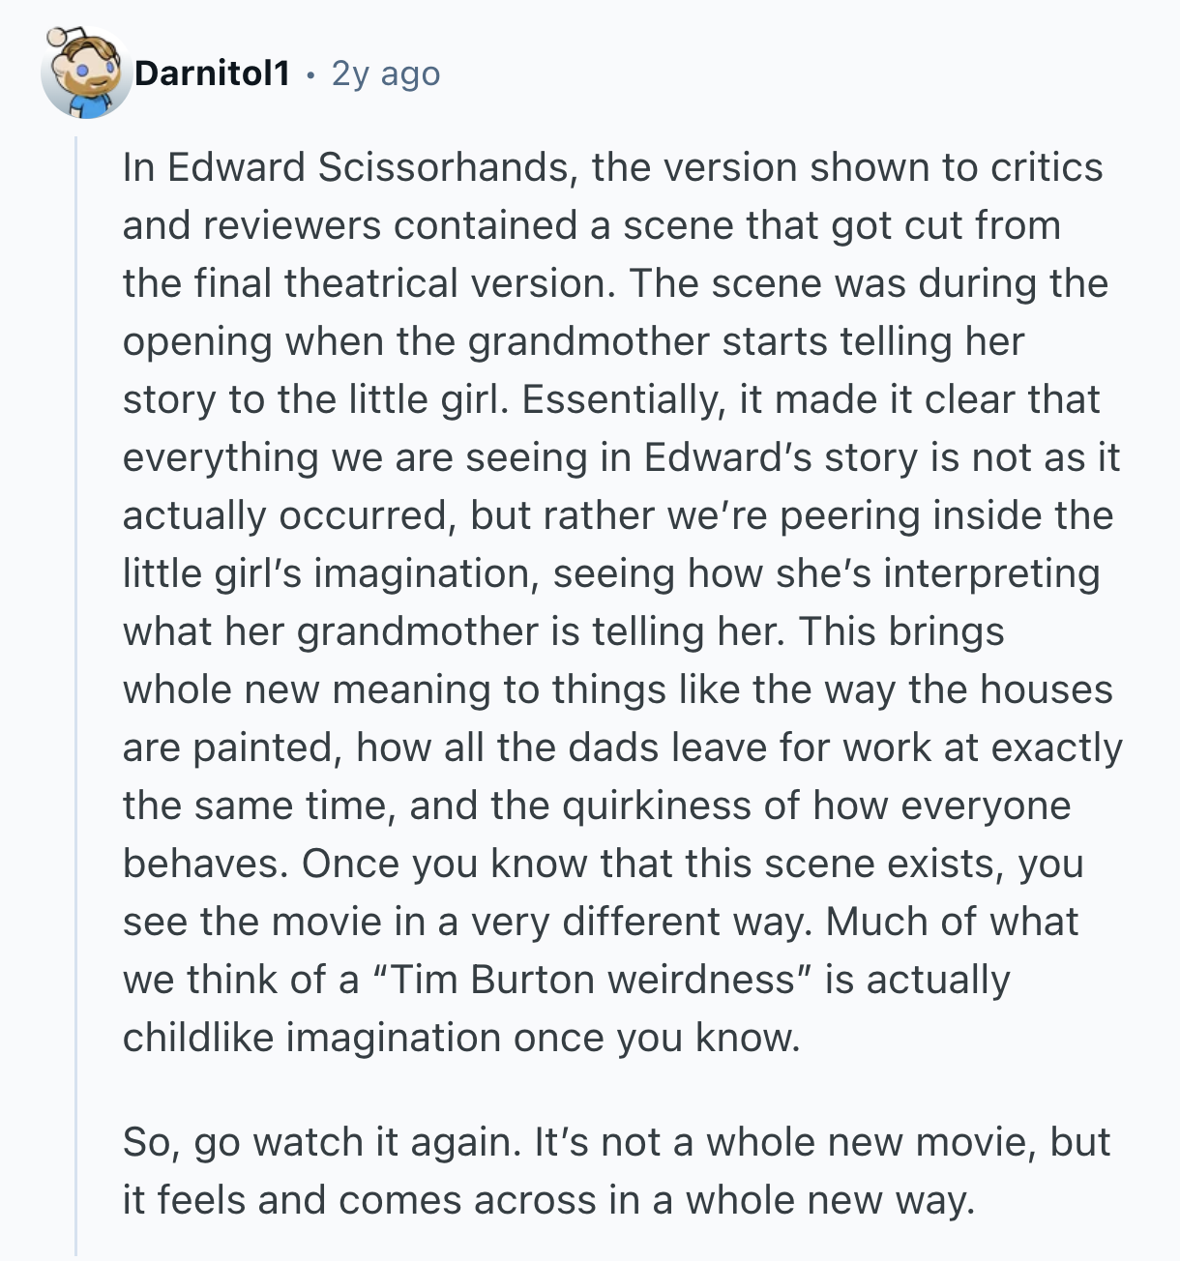Viewport: 1180px width, 1261px height.
Task: Click the "2y ago" comment timestamp
Action: 386,73
